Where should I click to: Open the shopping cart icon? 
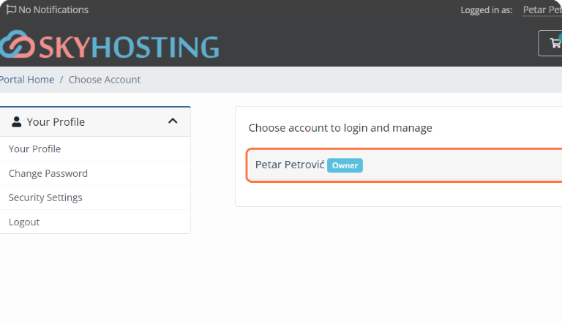[x=555, y=43]
